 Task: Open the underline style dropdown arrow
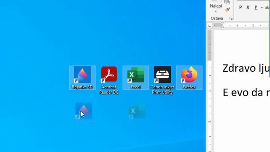[x=262, y=8]
